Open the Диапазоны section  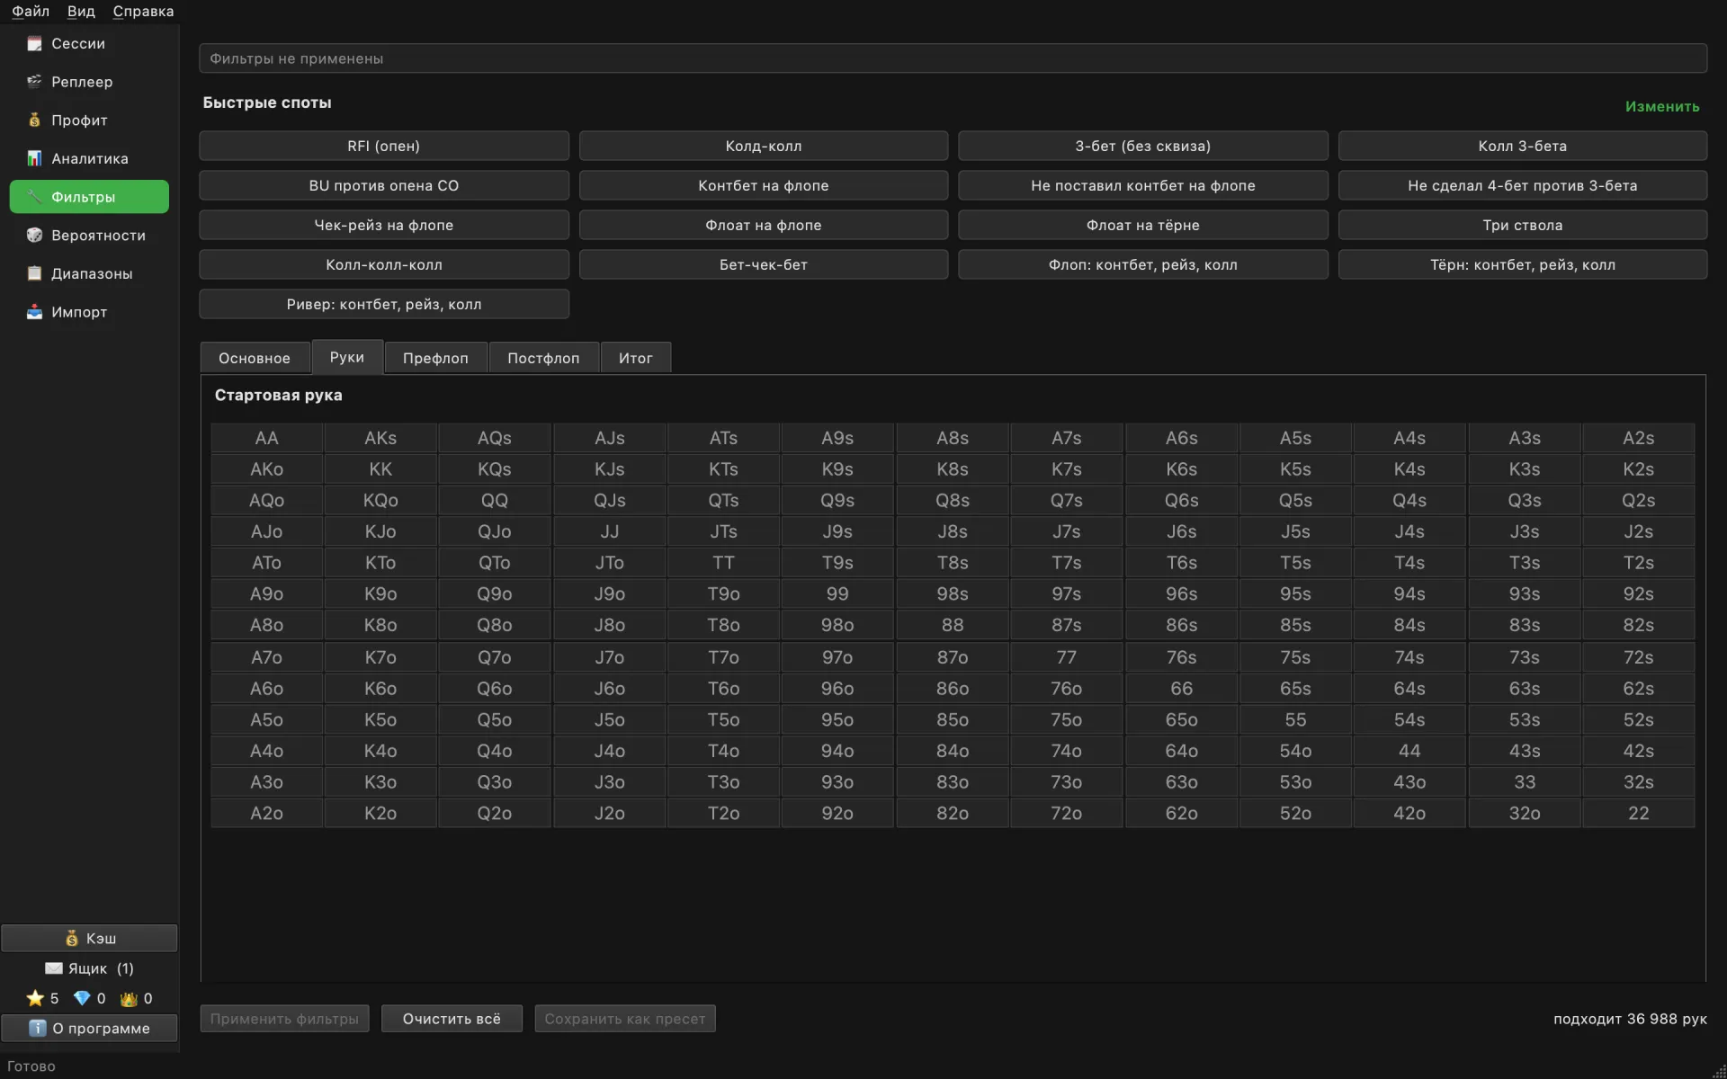click(x=89, y=273)
